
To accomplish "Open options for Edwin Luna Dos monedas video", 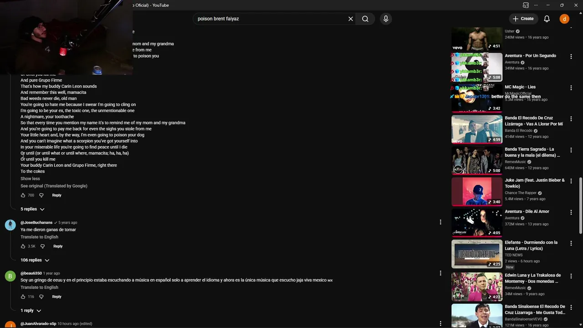I will coord(571,276).
